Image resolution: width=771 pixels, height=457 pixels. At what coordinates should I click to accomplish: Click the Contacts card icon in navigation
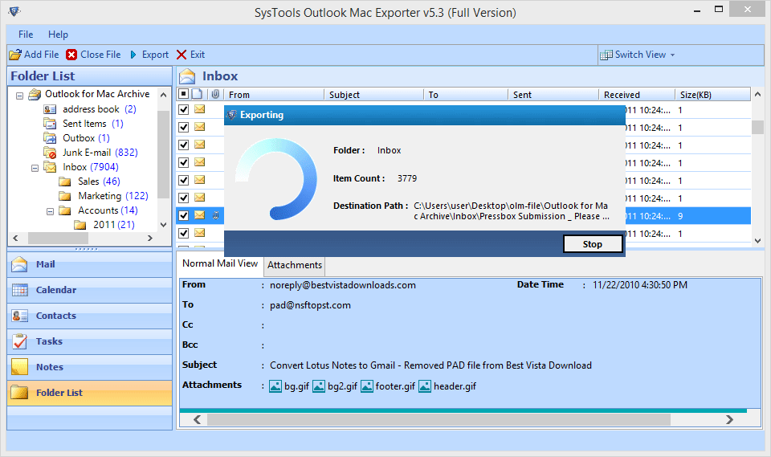tap(19, 316)
